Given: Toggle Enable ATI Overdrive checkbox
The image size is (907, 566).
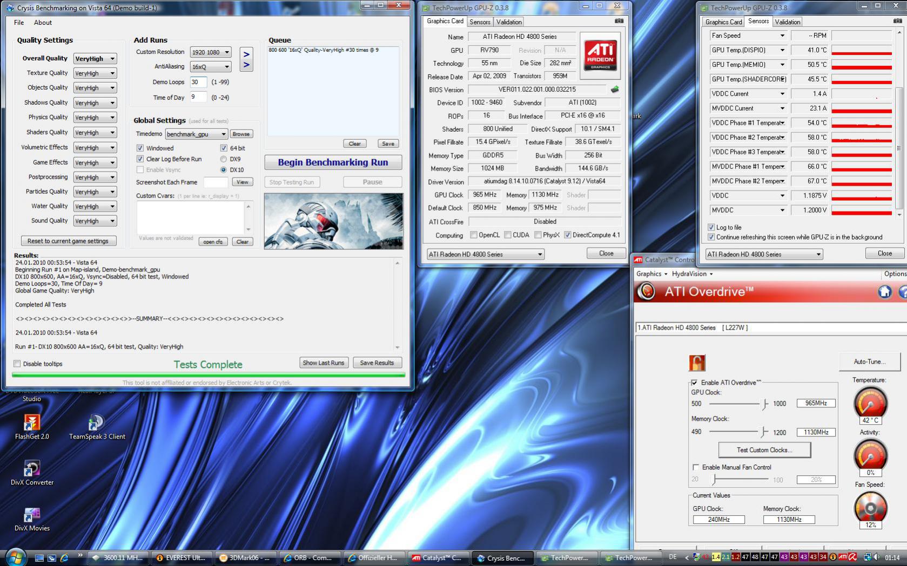Looking at the screenshot, I should 695,383.
